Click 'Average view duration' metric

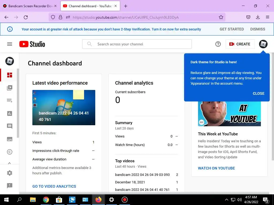[x=49, y=159]
